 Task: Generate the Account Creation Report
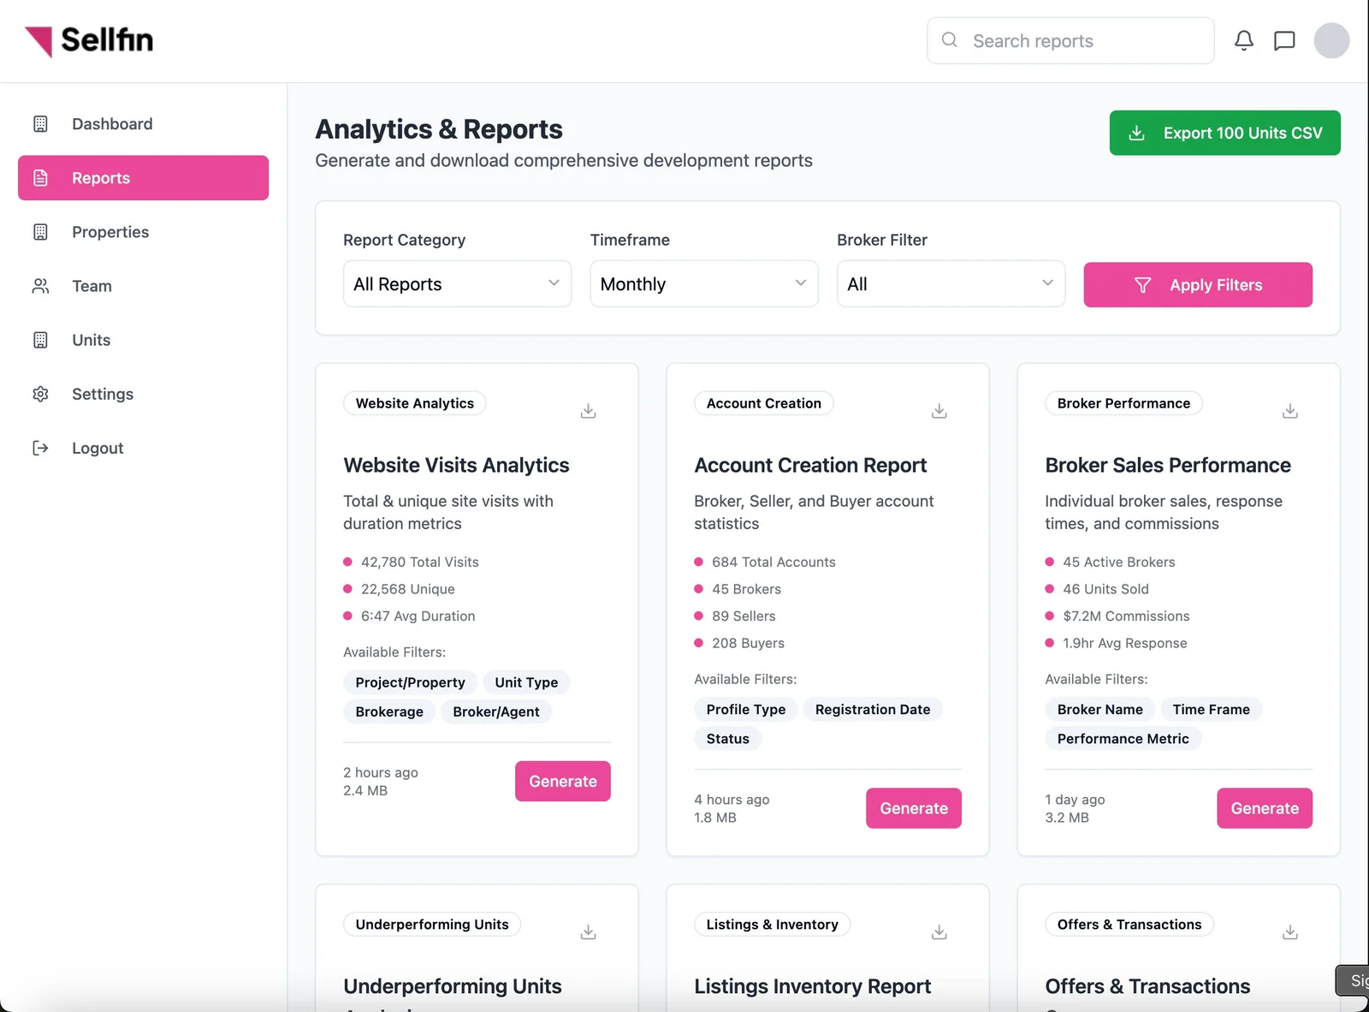pos(913,808)
